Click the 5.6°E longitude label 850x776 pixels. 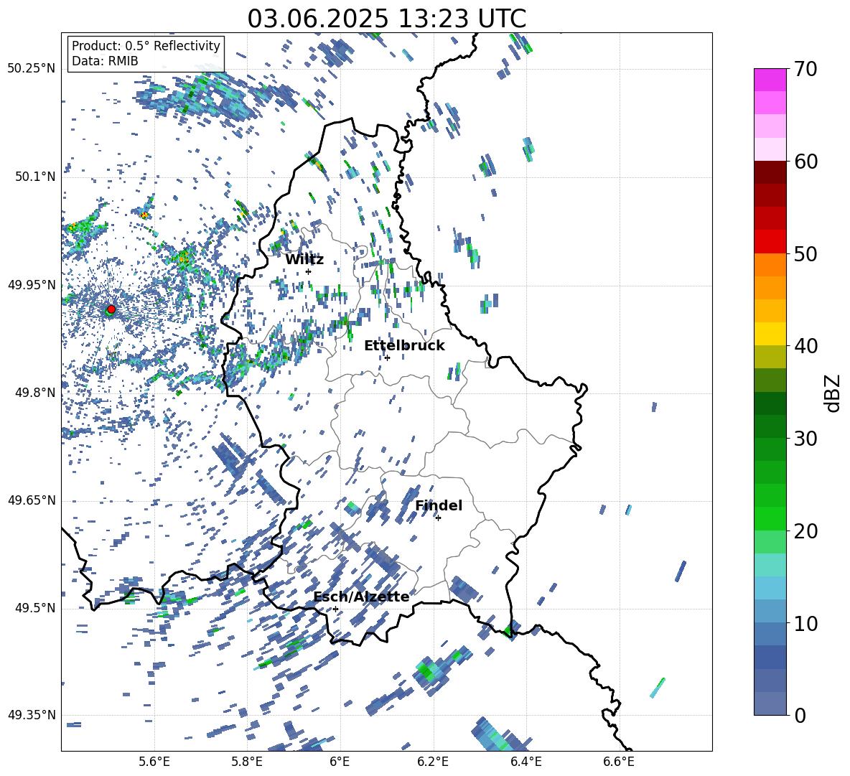coord(154,762)
